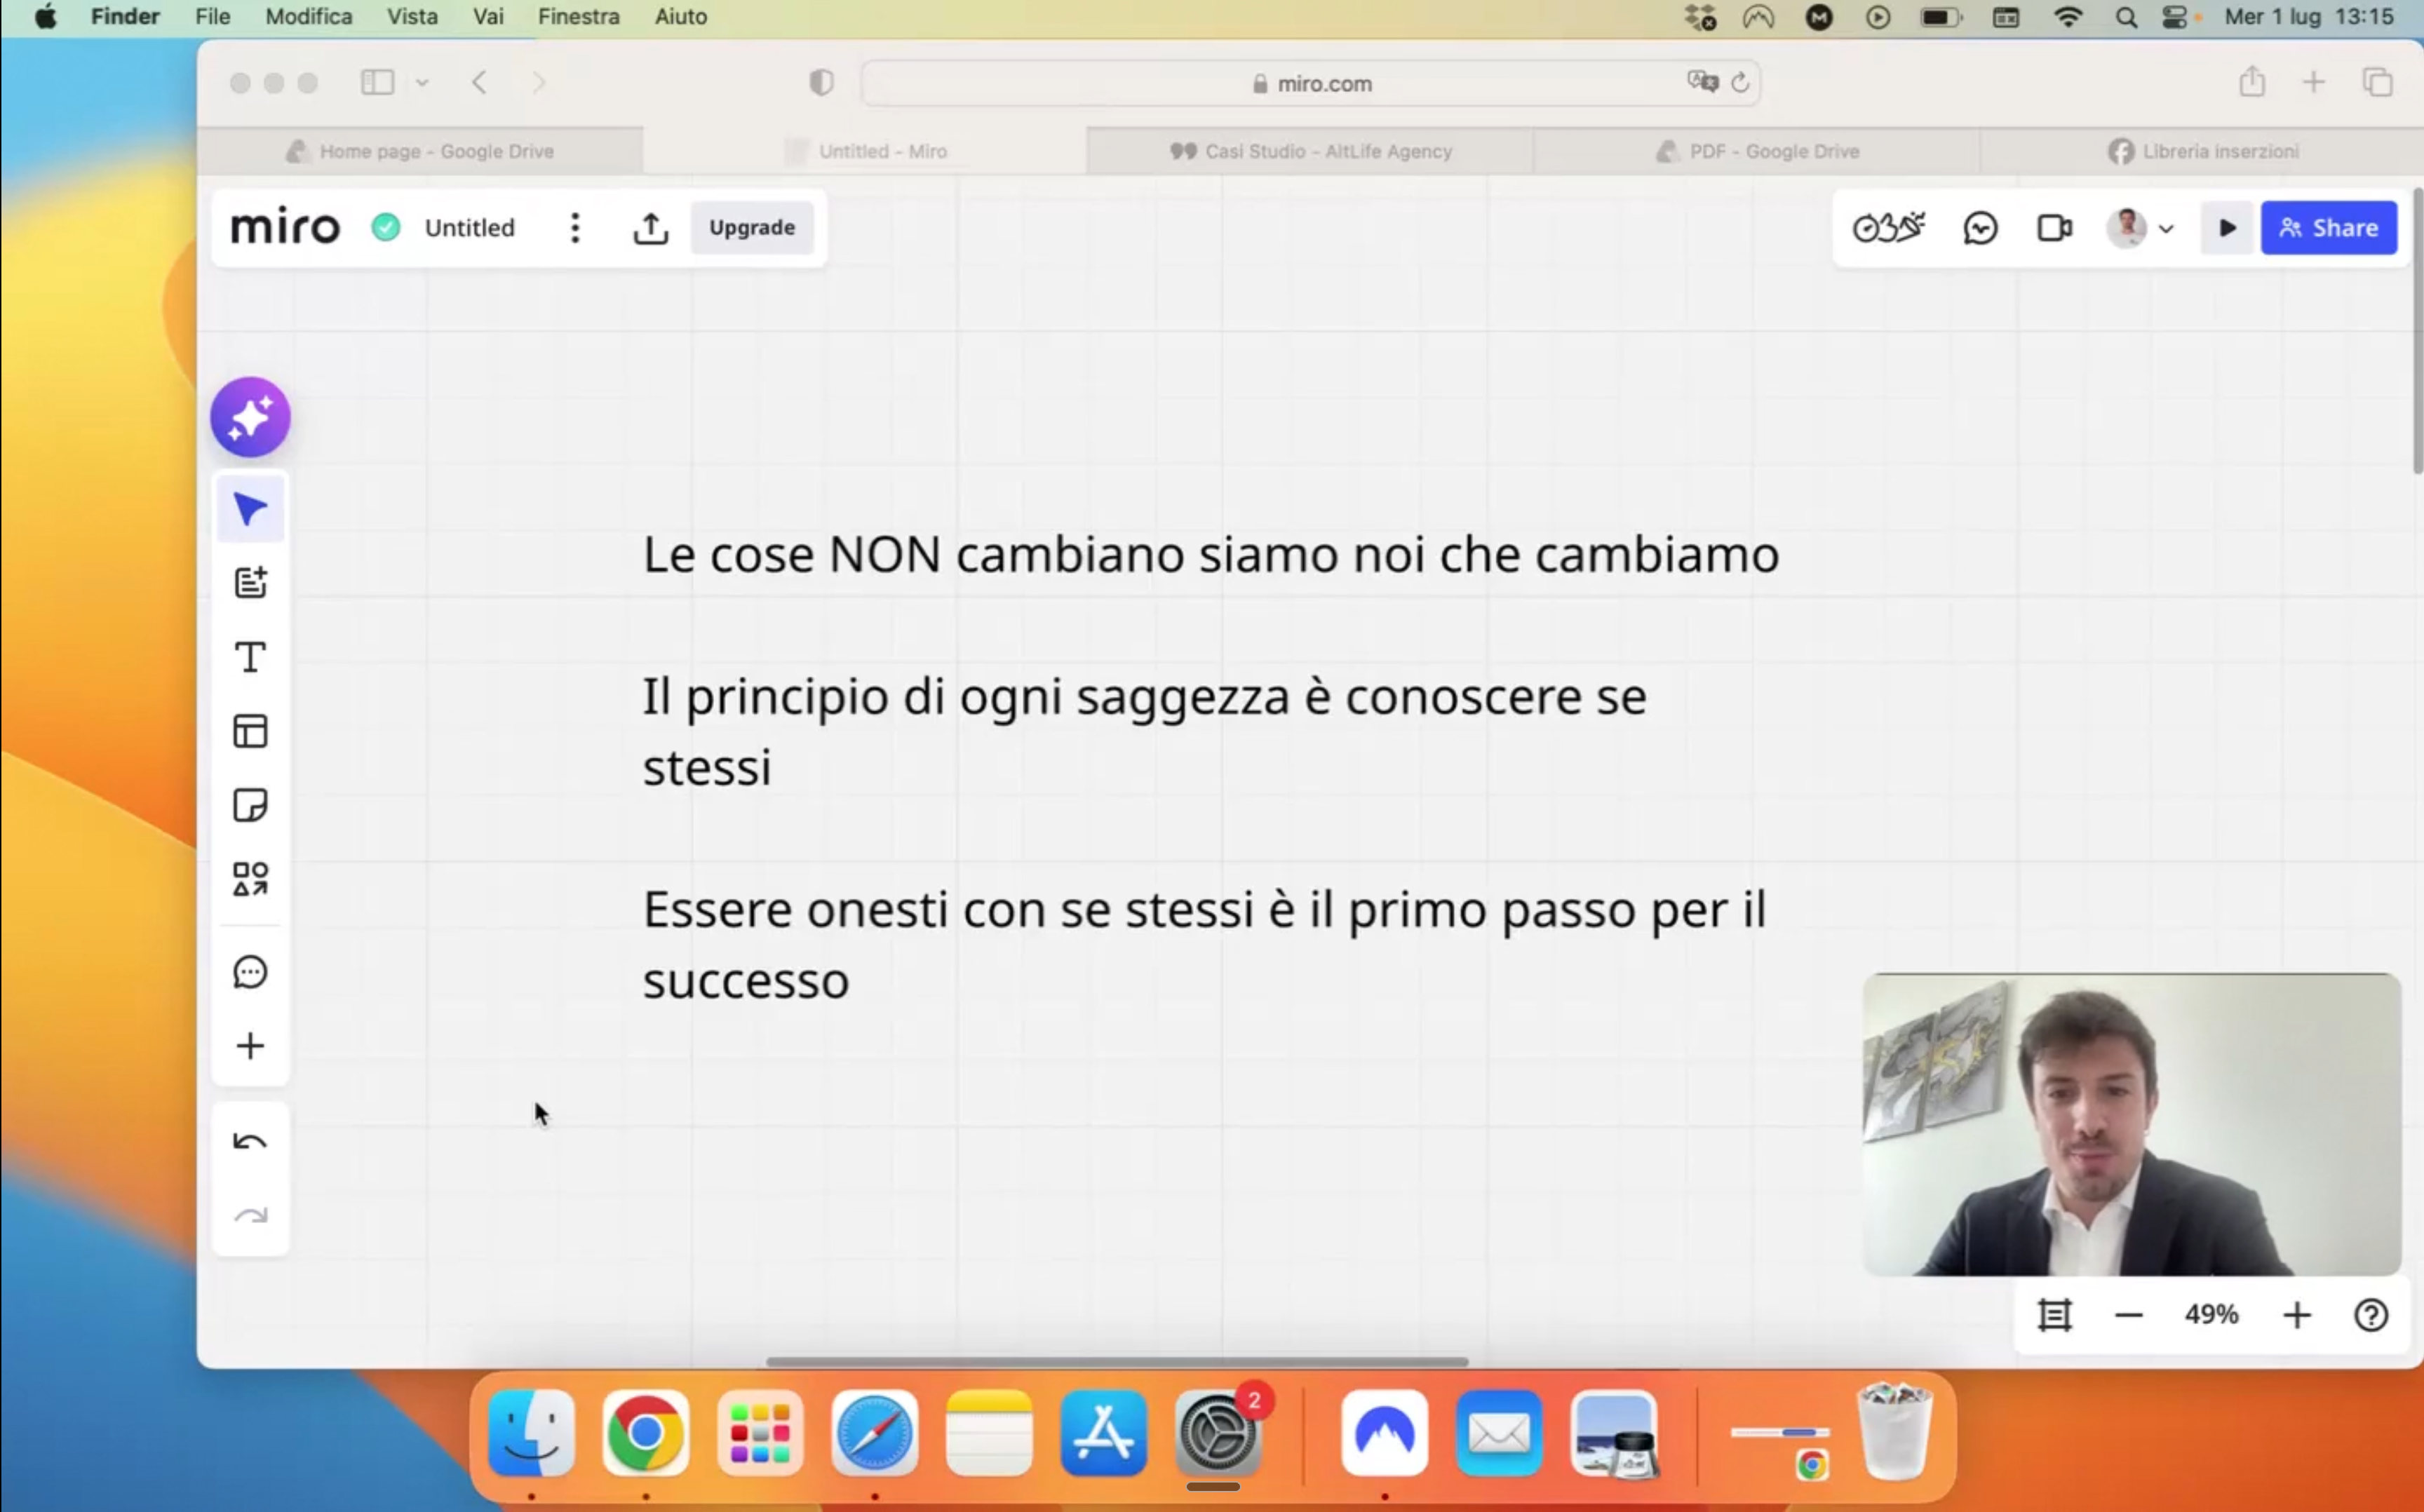
Task: Go back in Safari
Action: [479, 83]
